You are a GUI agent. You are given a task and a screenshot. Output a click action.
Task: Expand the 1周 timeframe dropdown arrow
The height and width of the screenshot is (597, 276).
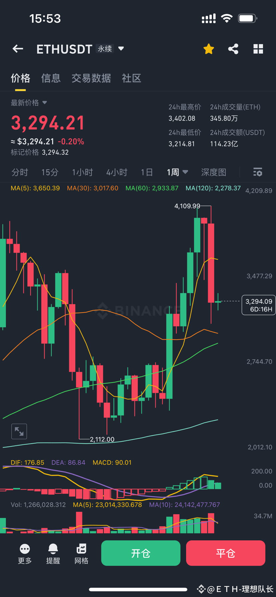(x=185, y=172)
